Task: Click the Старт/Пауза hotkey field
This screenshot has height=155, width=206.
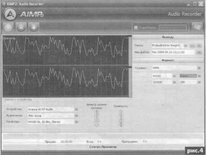Action: coord(173,28)
